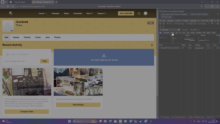Viewport: 220px width, 124px height.
Task: Open the Support external link
Action: (102, 13)
